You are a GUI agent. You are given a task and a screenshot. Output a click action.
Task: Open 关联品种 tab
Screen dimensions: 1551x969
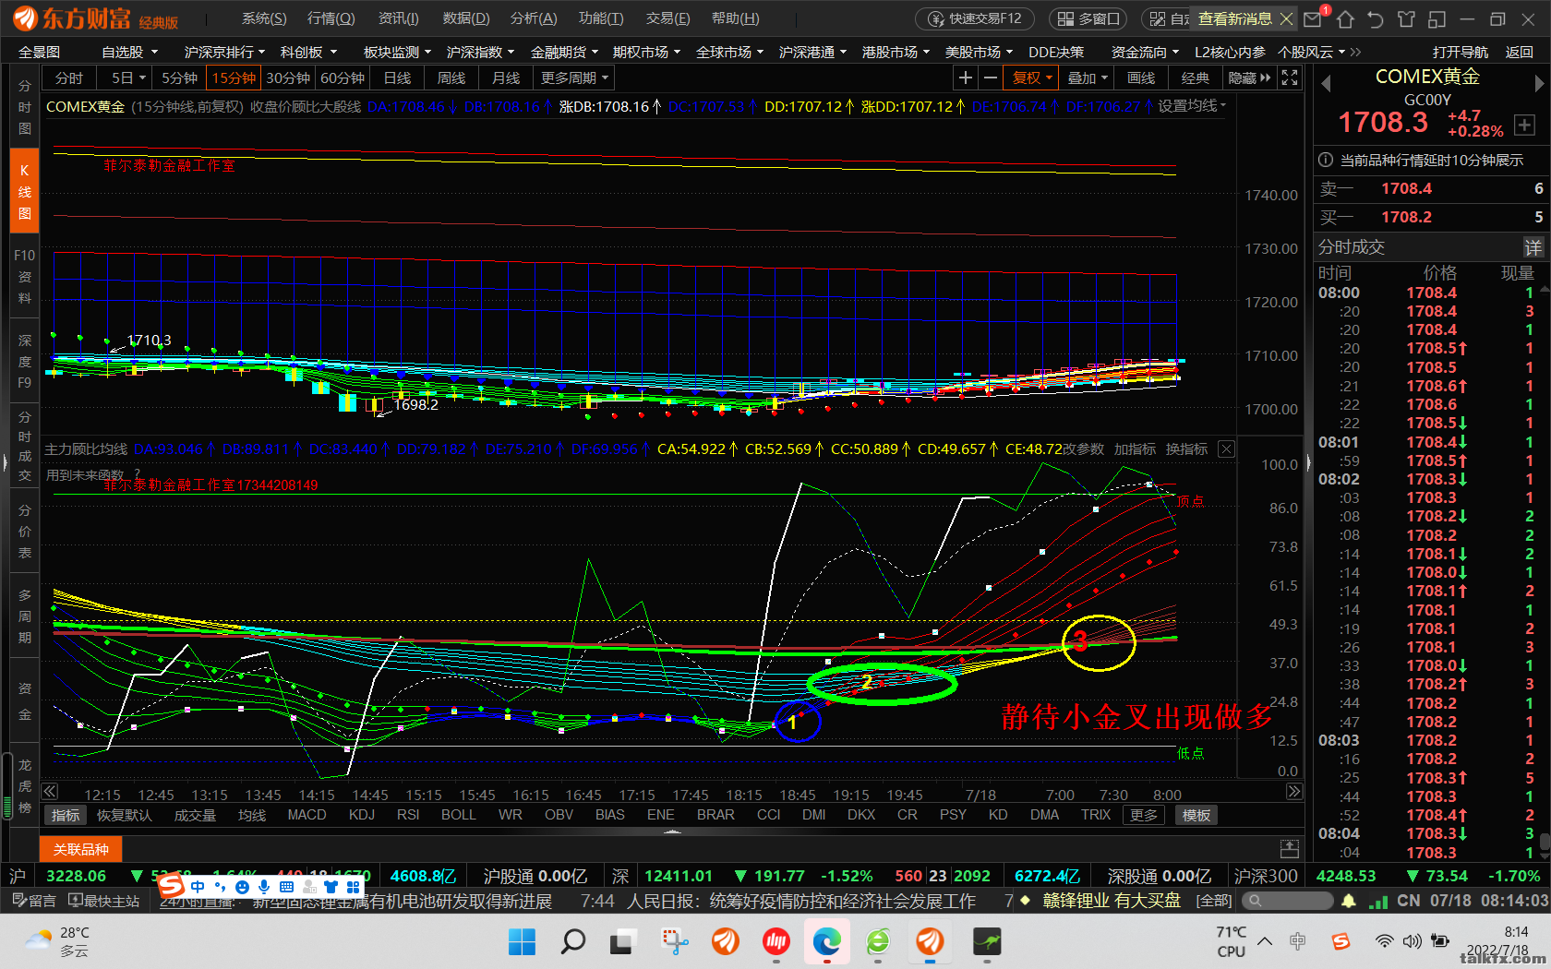tap(80, 849)
